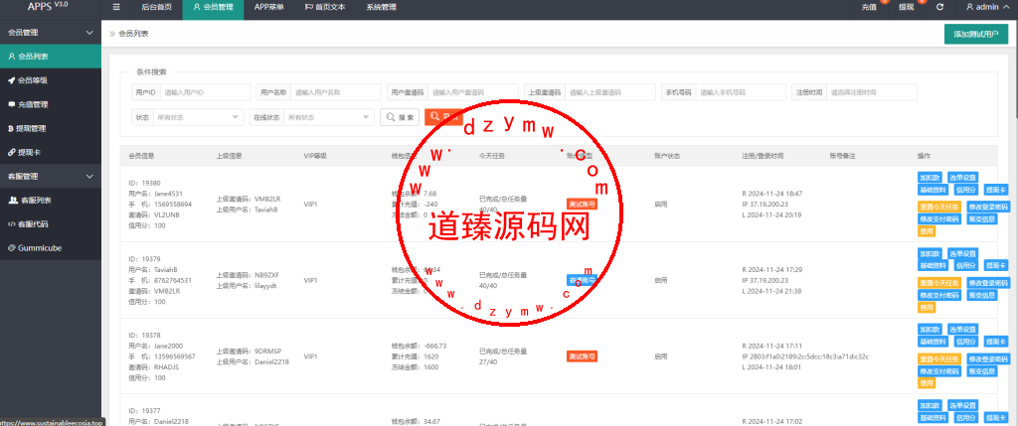This screenshot has width=1018, height=426.
Task: Click 连单设置 for user Daniel2218
Action: [x=962, y=405]
